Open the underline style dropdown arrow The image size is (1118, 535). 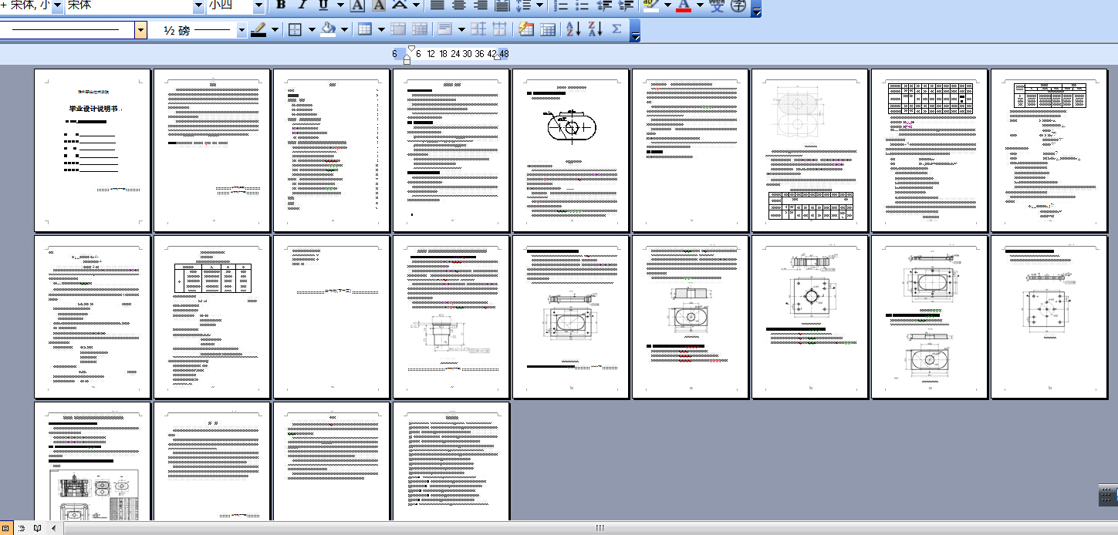point(339,5)
